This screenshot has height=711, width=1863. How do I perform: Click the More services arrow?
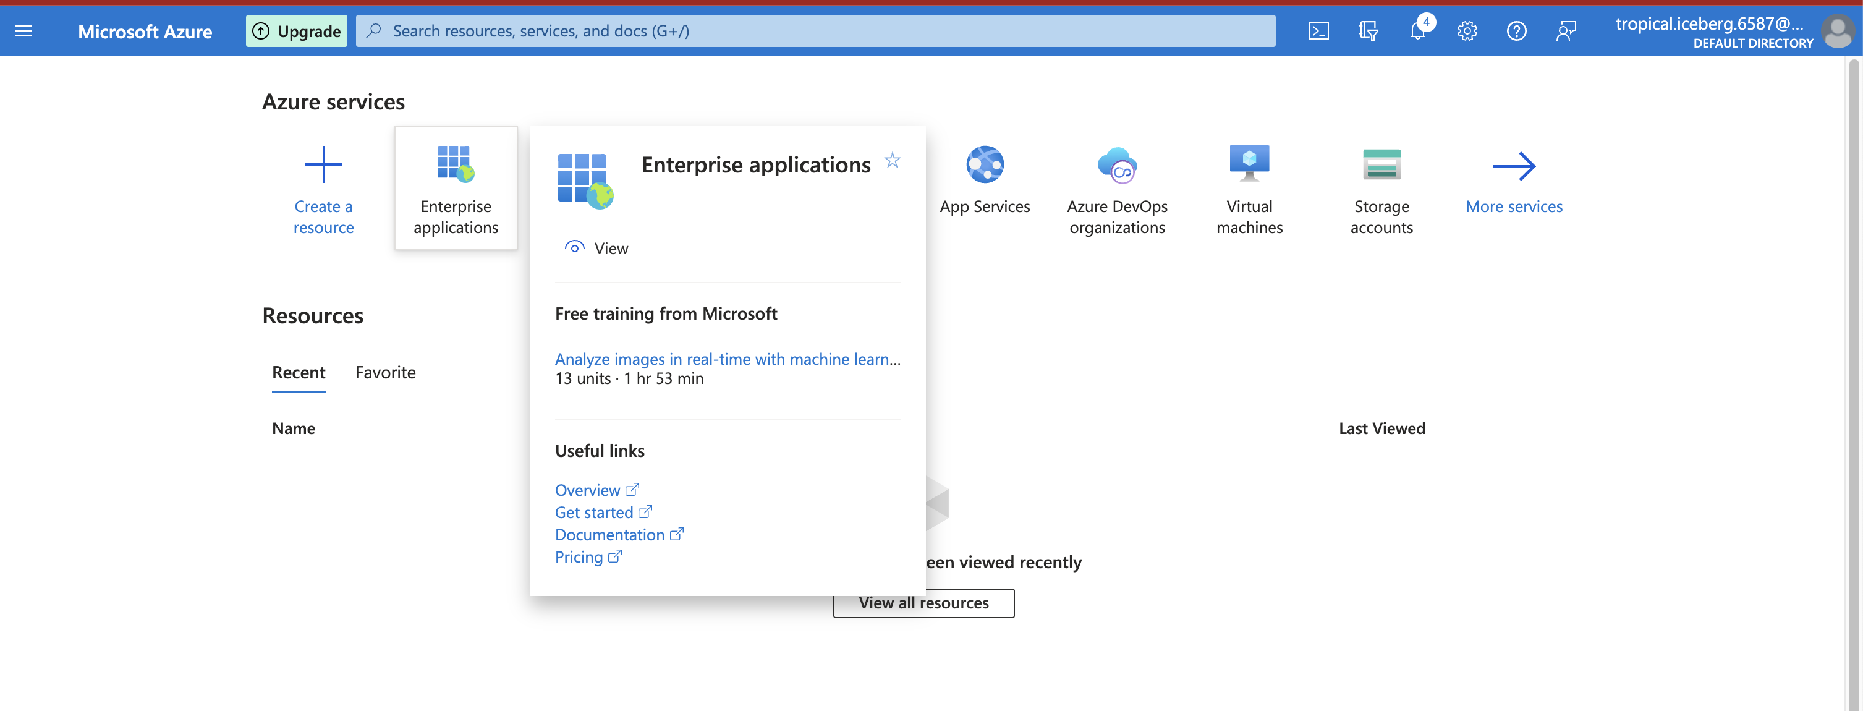click(1514, 166)
